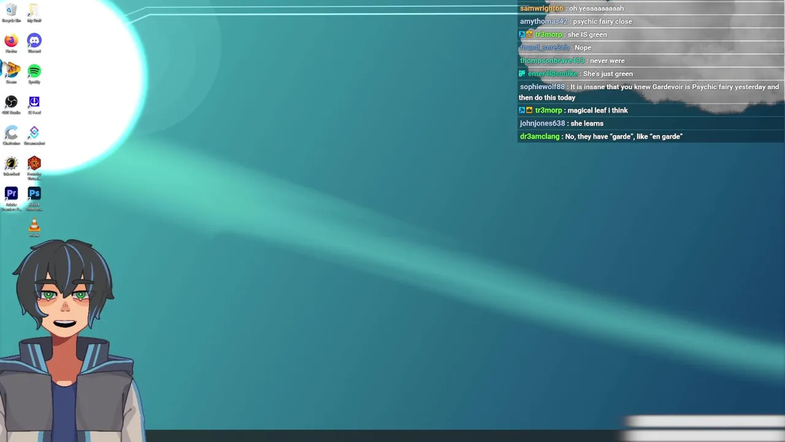785x442 pixels.
Task: Click chat message 'she learns'
Action: pyautogui.click(x=587, y=123)
